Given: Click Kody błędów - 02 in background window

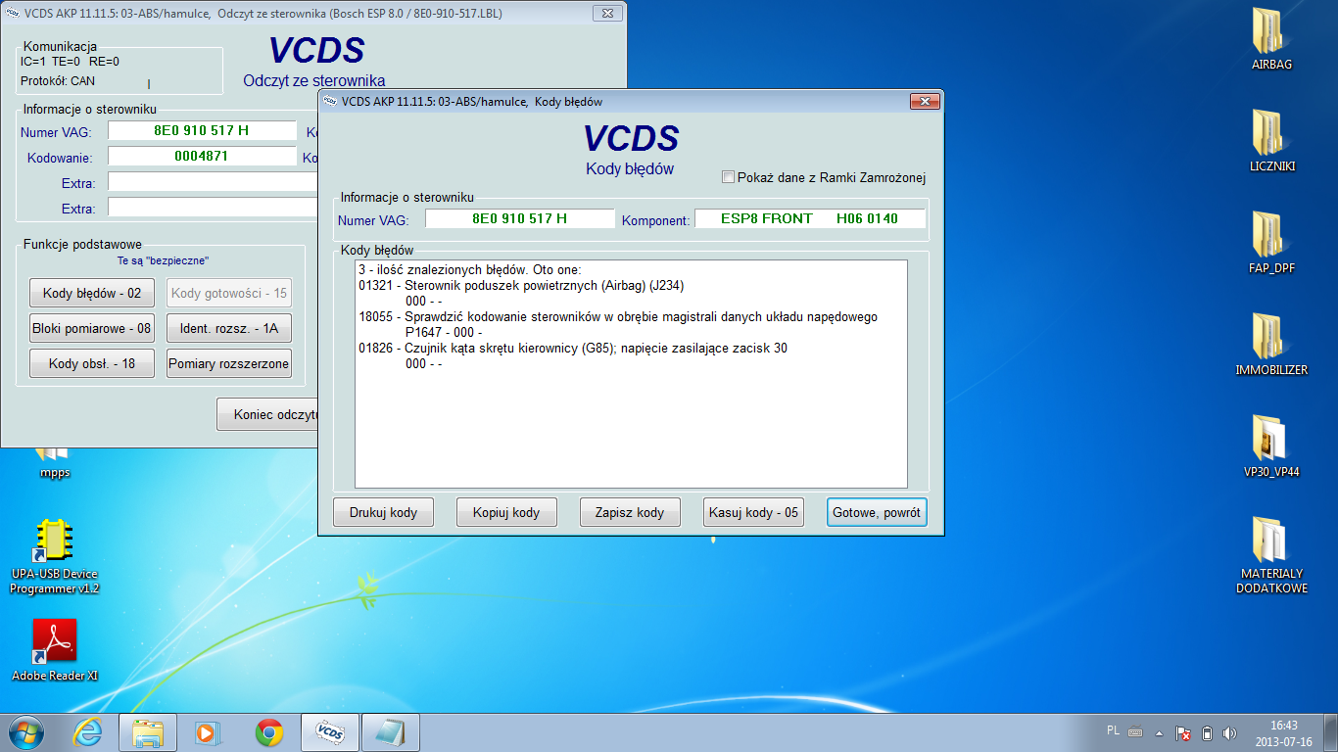Looking at the screenshot, I should 92,293.
